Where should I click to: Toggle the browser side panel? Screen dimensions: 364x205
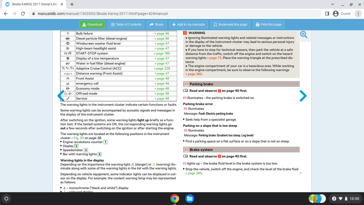click(x=327, y=14)
